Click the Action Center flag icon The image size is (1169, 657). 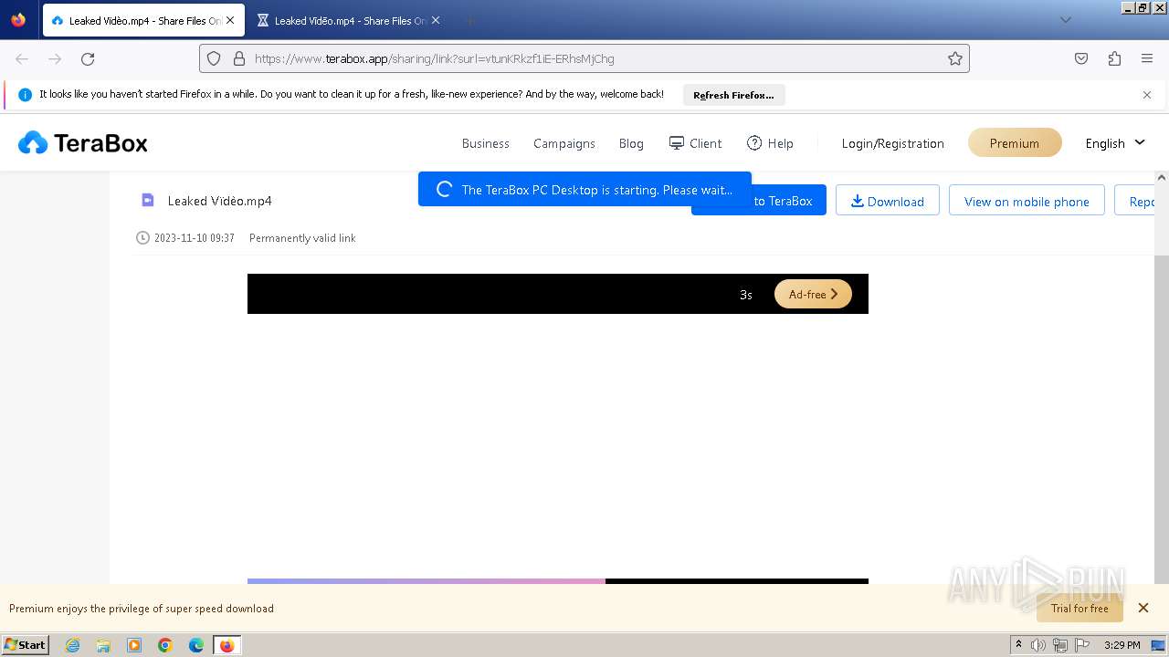pyautogui.click(x=1082, y=645)
